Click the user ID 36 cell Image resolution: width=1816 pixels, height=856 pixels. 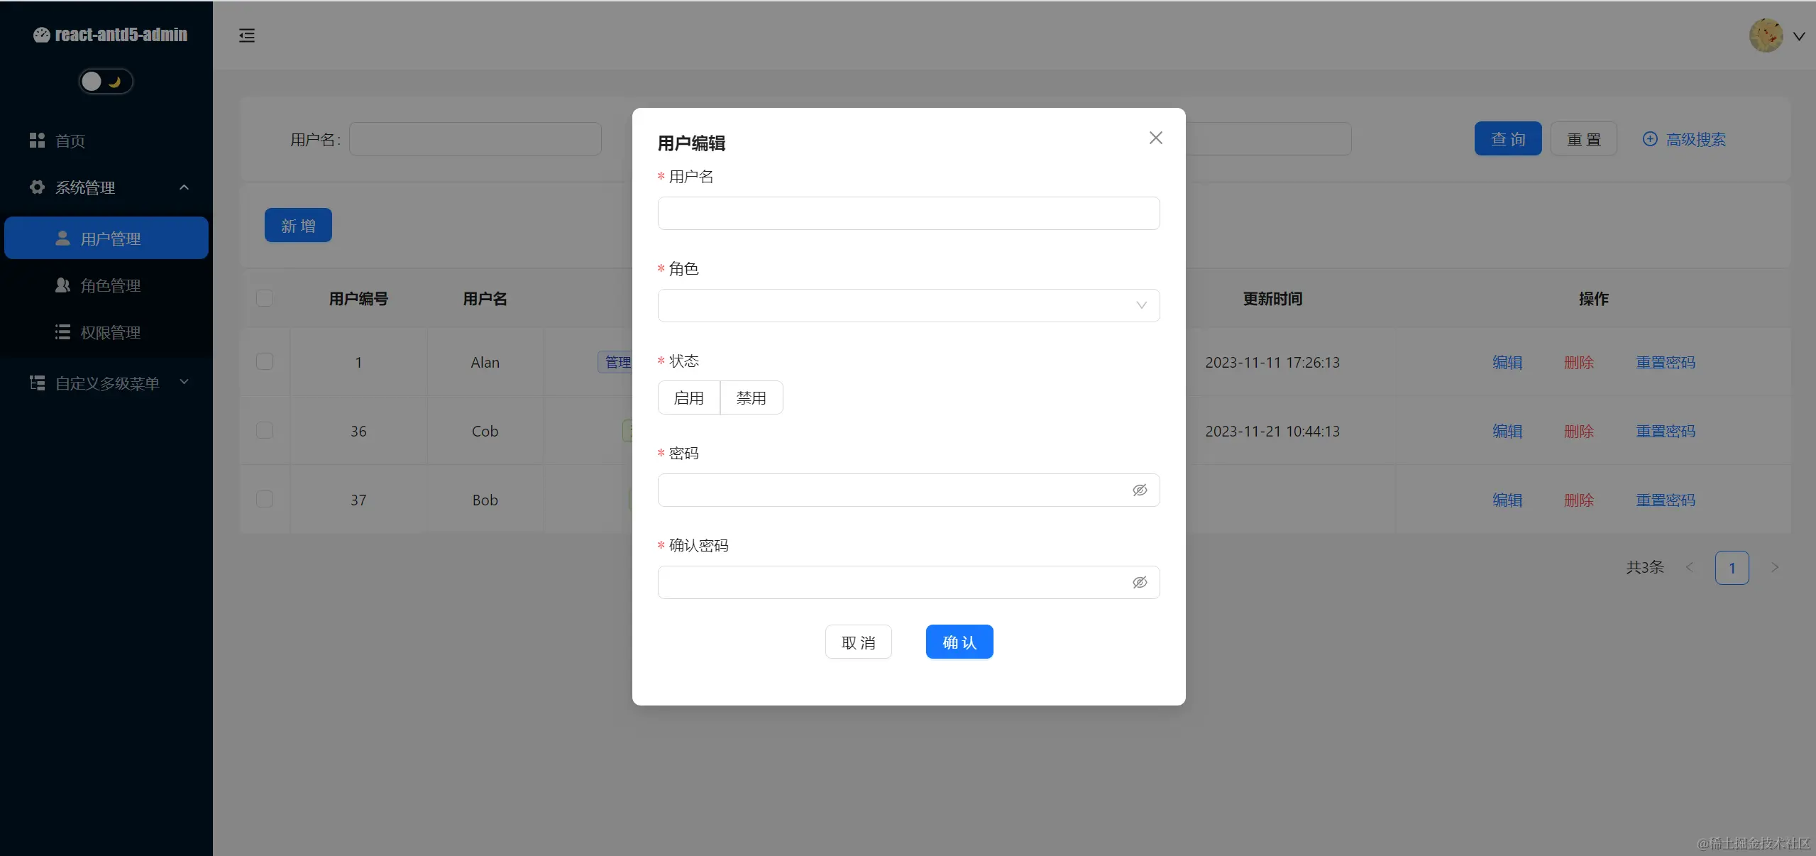tap(358, 431)
